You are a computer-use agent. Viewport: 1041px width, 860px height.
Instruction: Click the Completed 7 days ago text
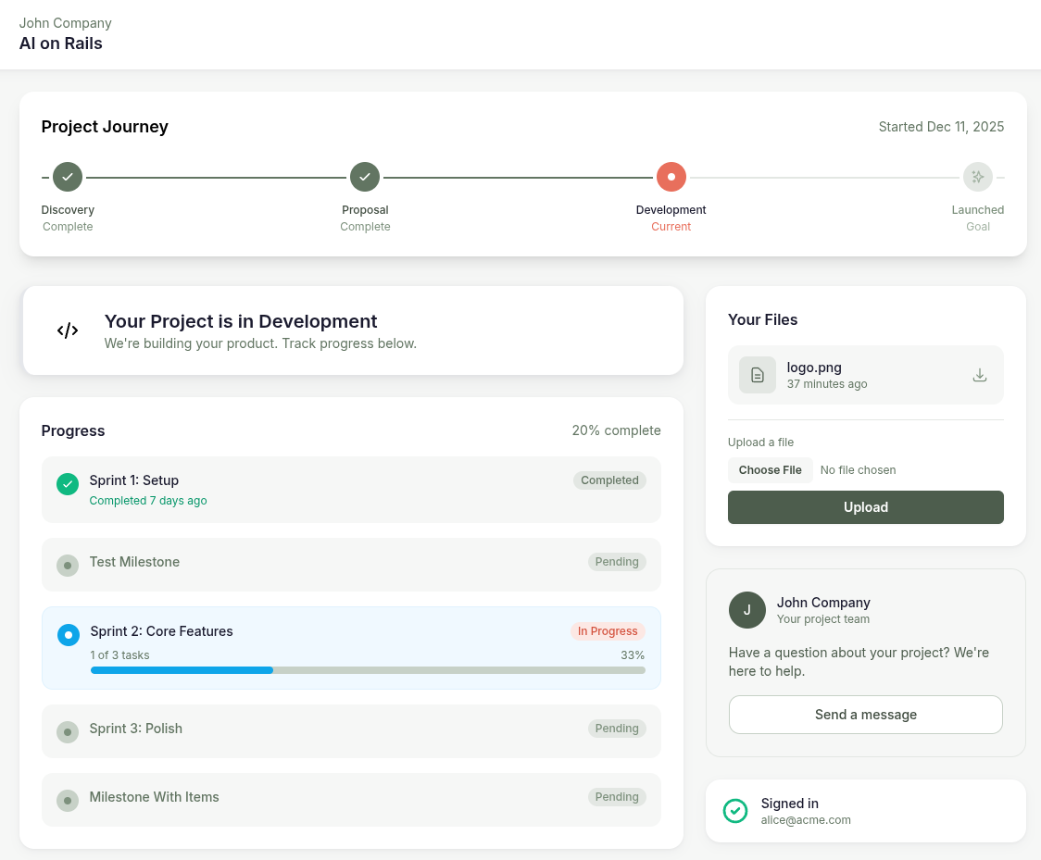(148, 500)
